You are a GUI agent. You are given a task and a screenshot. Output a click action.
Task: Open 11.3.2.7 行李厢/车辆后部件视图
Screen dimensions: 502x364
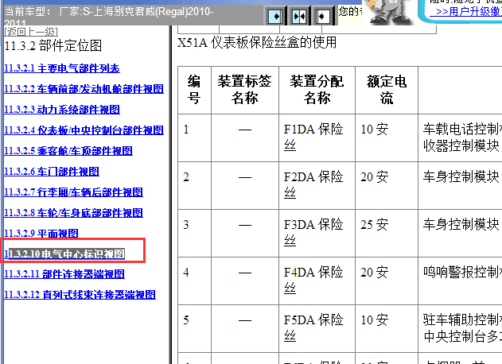73,192
